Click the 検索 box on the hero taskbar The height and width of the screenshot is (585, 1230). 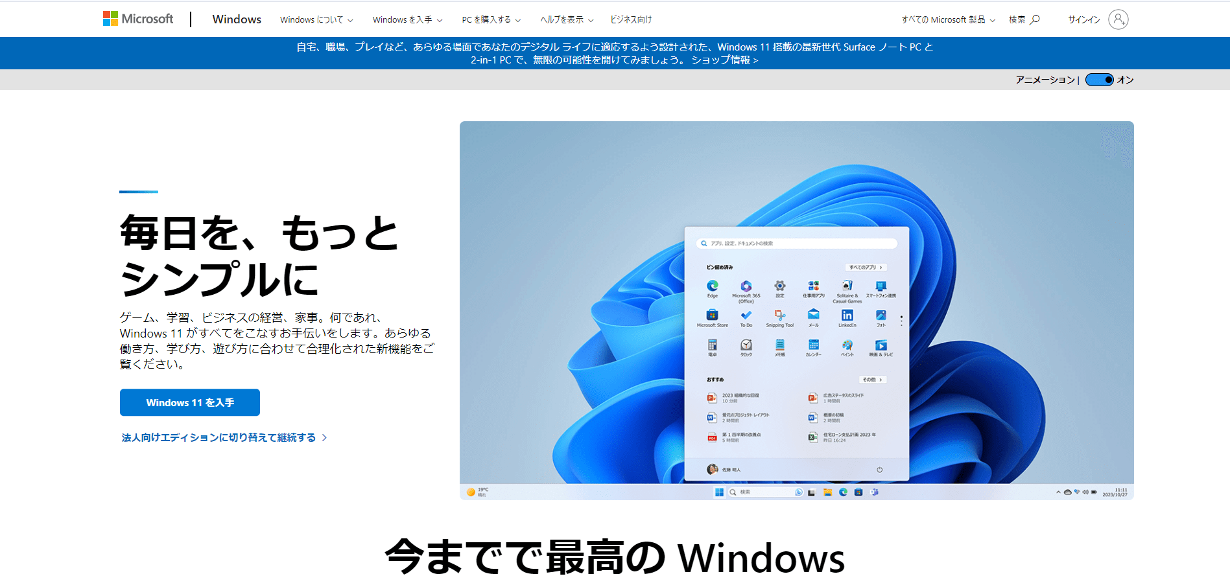(x=764, y=492)
